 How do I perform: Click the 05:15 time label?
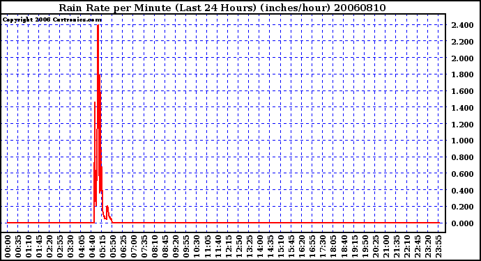coord(102,246)
